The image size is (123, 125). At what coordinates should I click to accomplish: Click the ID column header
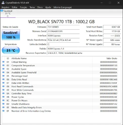pos(8,58)
